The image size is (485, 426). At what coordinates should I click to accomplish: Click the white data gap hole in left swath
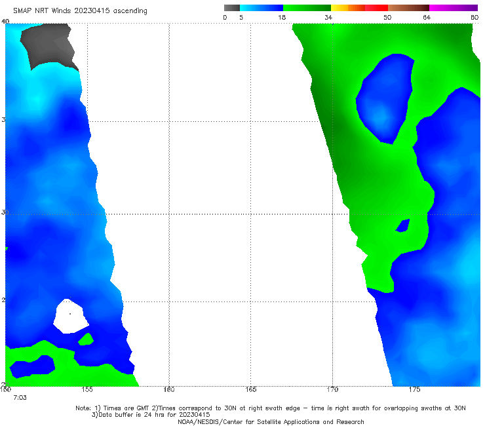coord(71,316)
